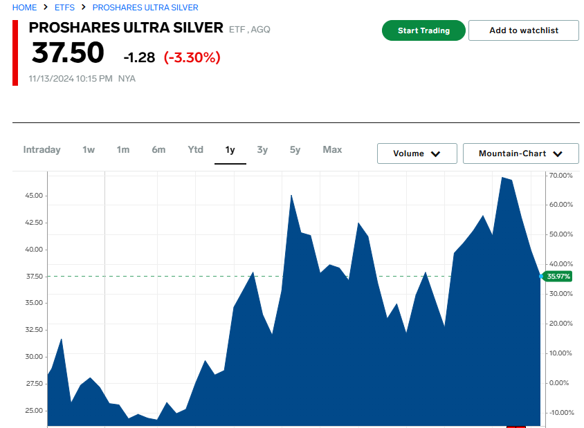This screenshot has width=584, height=428.
Task: Click the ETF, AGQ ticker label
Action: 250,30
